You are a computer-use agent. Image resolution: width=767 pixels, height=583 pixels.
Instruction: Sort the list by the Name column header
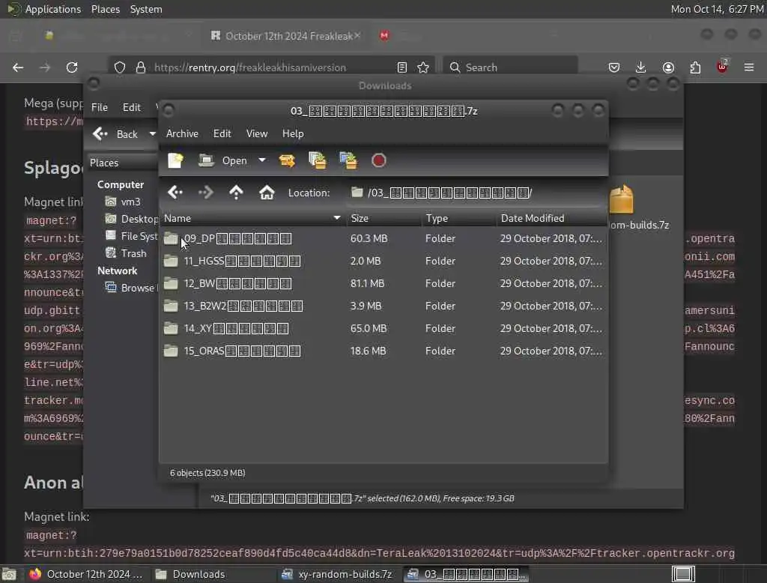tap(252, 218)
